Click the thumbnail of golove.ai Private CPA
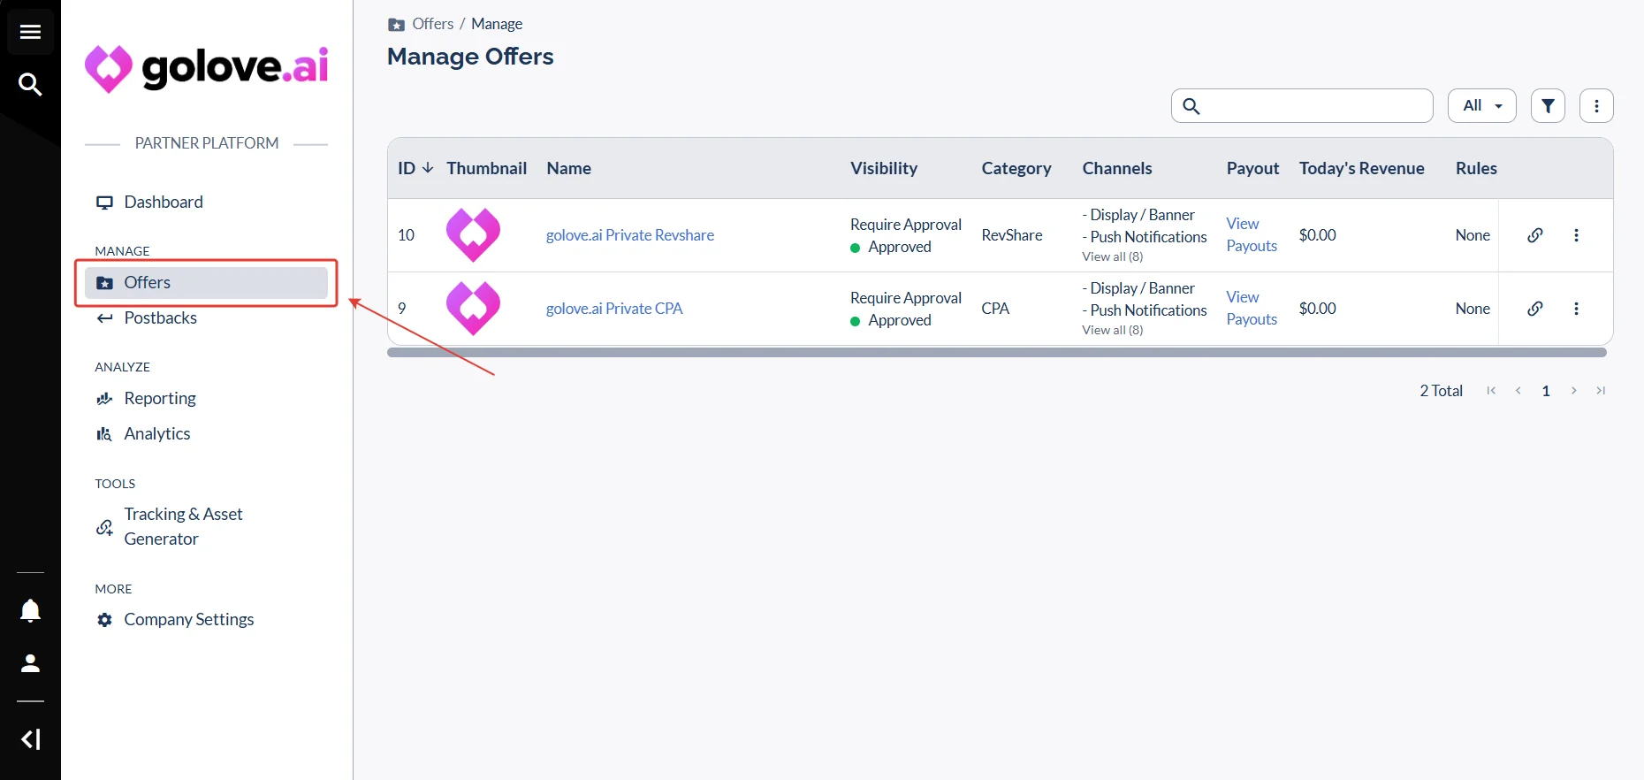Screen dimensions: 1644x780 click(474, 309)
